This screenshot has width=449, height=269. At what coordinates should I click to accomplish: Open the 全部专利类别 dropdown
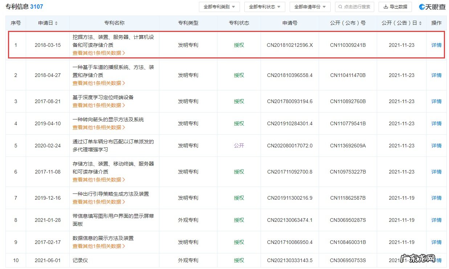[x=219, y=7]
